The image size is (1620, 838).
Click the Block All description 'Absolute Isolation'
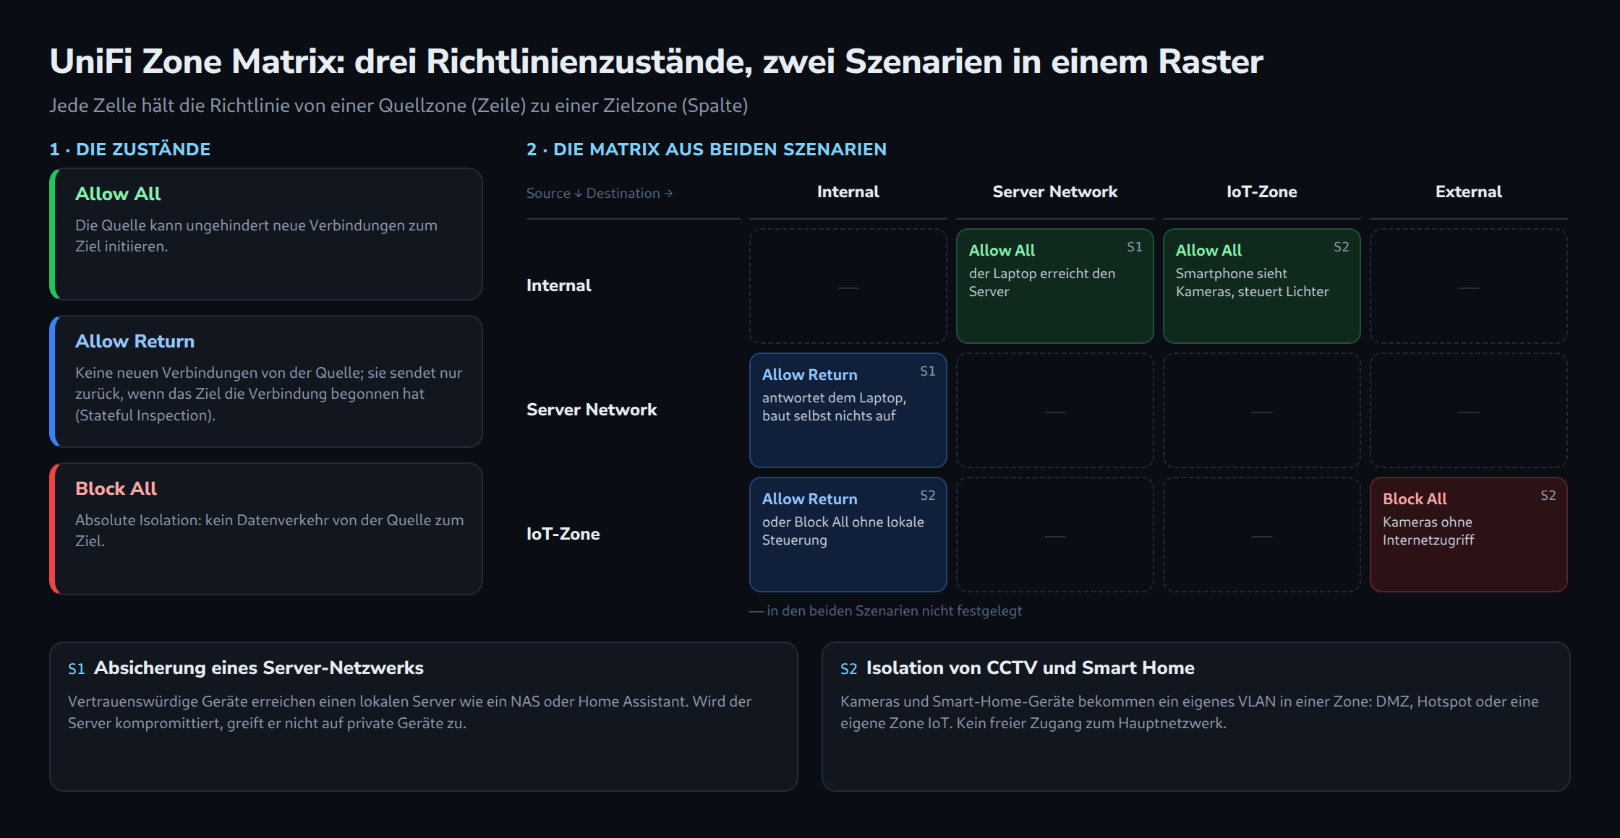pyautogui.click(x=270, y=530)
